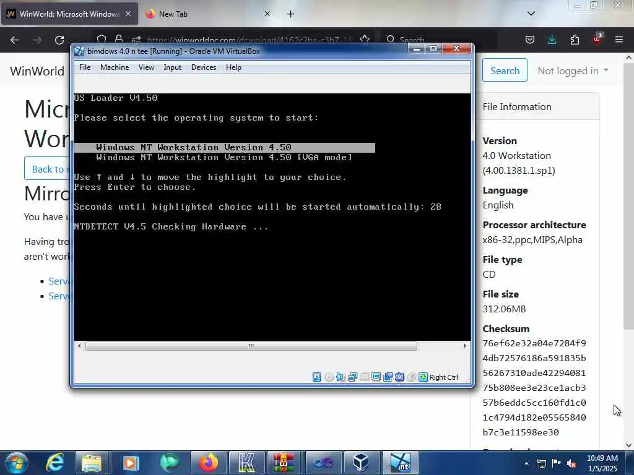This screenshot has width=634, height=475.
Task: Open the Firefox hamburger application menu
Action: pyautogui.click(x=619, y=40)
